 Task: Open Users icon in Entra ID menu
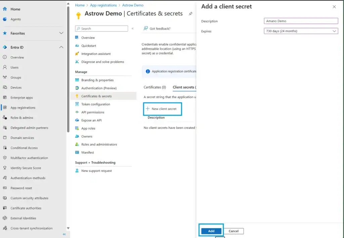[x=5, y=67]
